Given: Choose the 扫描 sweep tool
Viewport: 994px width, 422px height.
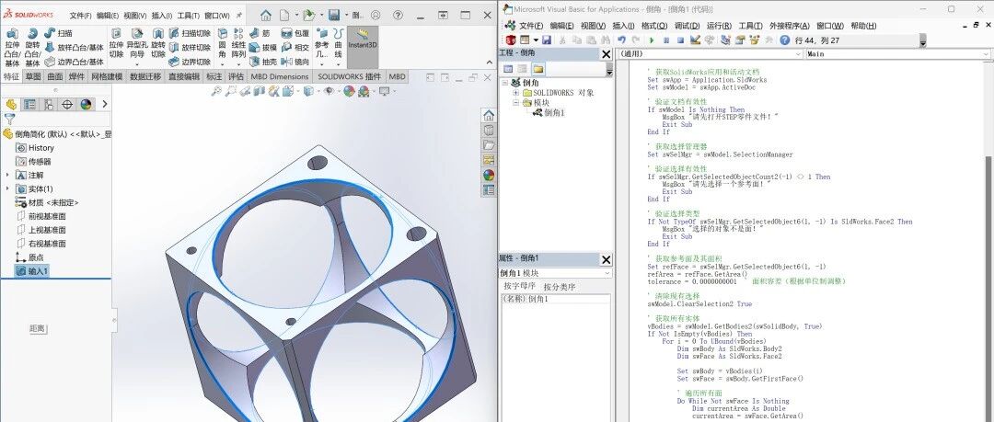Looking at the screenshot, I should (58, 33).
